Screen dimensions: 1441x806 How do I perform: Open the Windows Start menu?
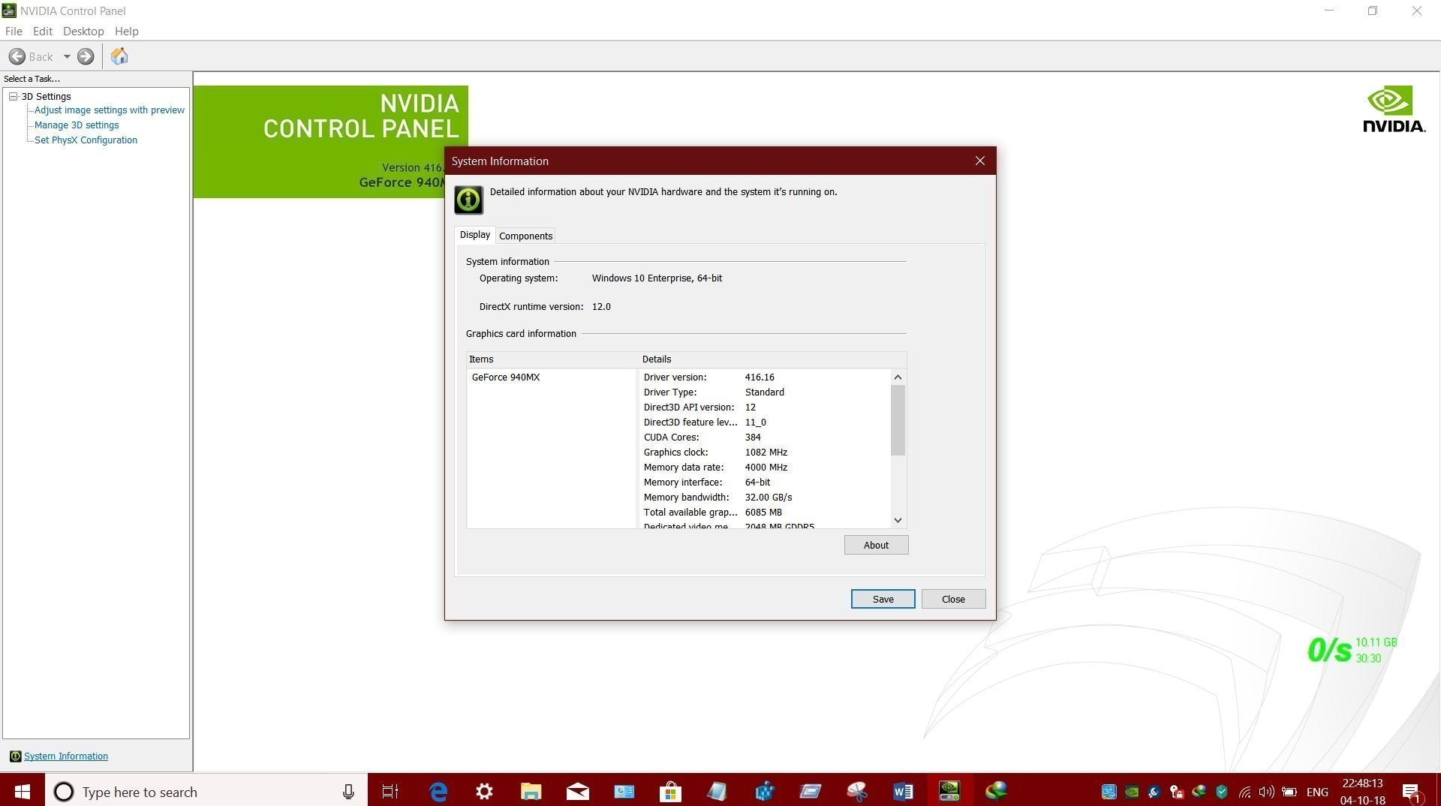[x=22, y=792]
